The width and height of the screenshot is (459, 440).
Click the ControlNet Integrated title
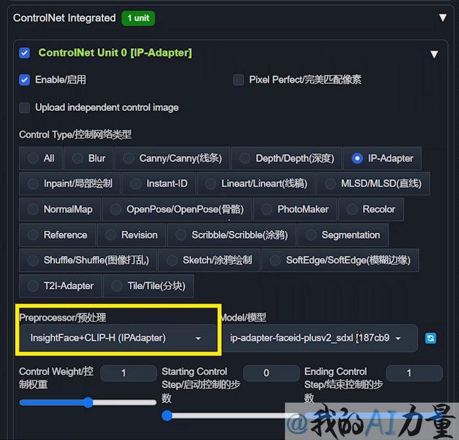[64, 18]
